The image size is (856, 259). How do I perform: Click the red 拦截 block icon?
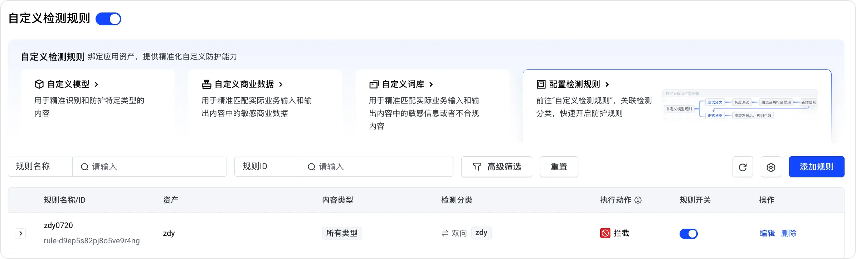(x=605, y=233)
